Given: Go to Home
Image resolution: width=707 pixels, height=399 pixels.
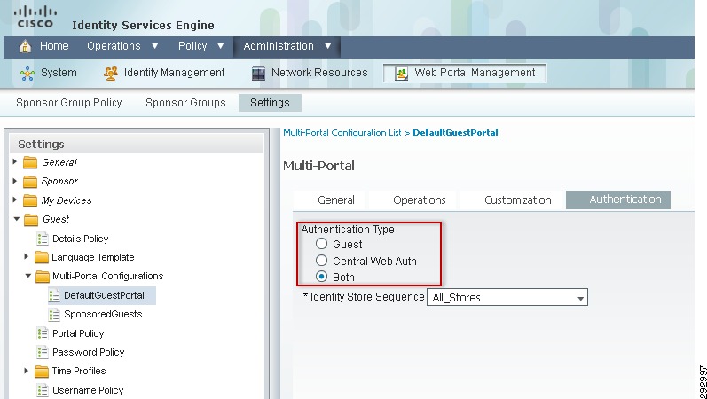Looking at the screenshot, I should [54, 46].
